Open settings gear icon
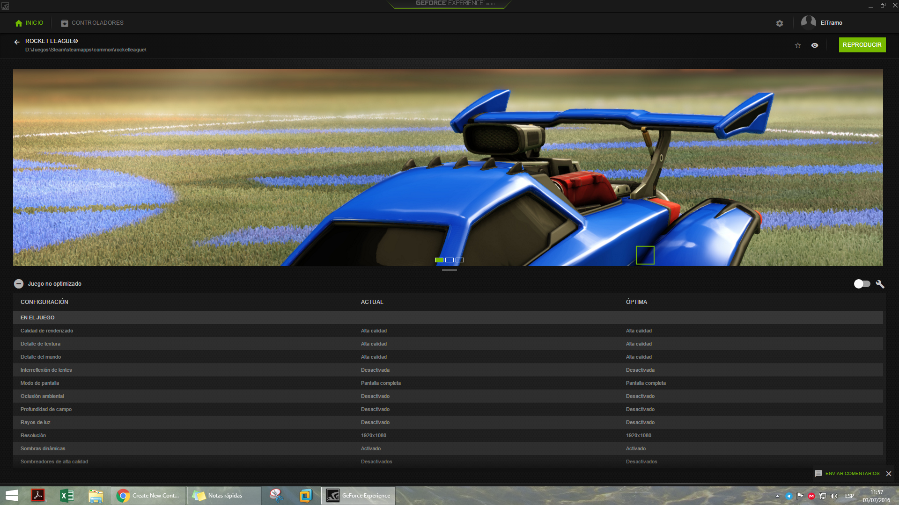The width and height of the screenshot is (899, 505). (780, 23)
